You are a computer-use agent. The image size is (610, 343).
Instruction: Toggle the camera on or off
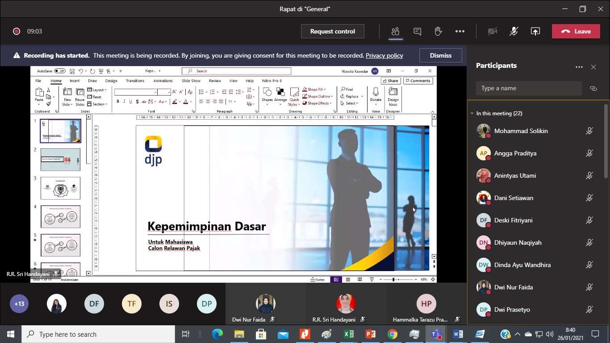(493, 31)
